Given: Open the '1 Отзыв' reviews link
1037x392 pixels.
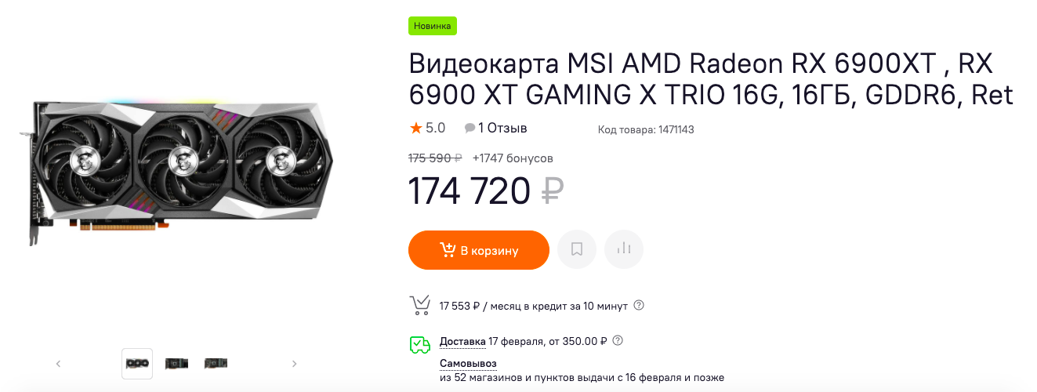Looking at the screenshot, I should [x=502, y=128].
